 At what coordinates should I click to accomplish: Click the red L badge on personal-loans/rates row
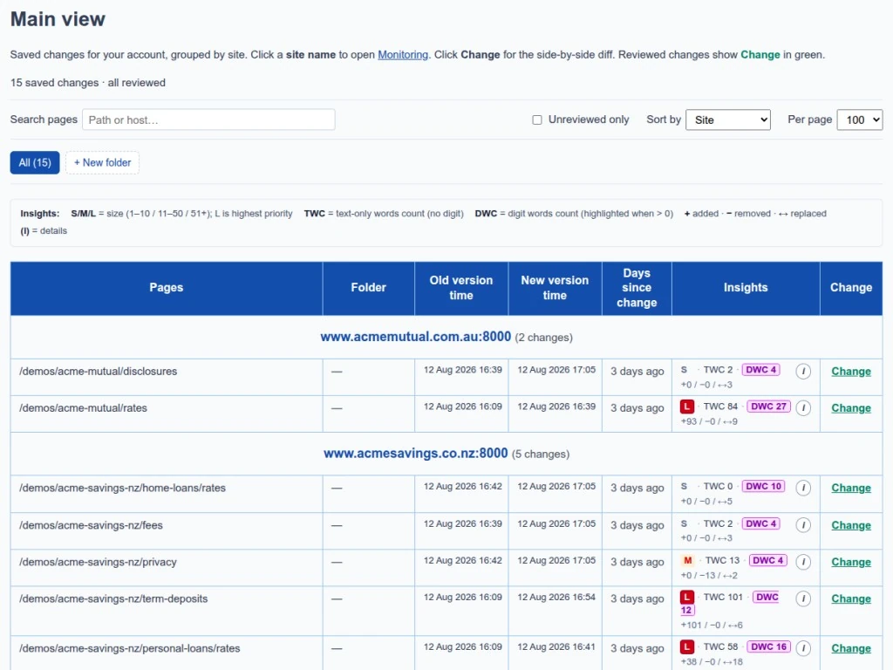[x=687, y=646]
